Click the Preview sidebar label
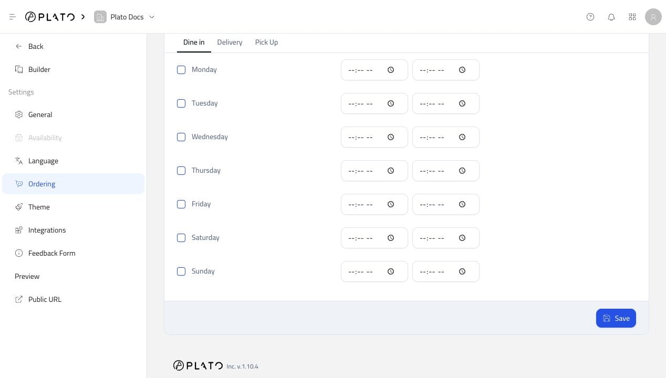 (27, 276)
